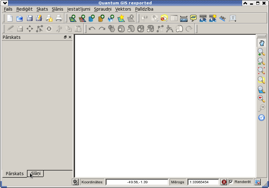Add SpatiaLite layer orange database icon

(101, 18)
